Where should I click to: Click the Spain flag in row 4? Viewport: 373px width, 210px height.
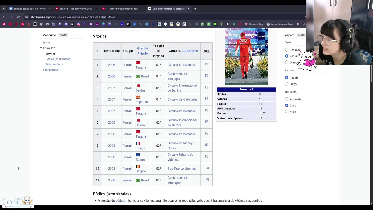(x=138, y=97)
